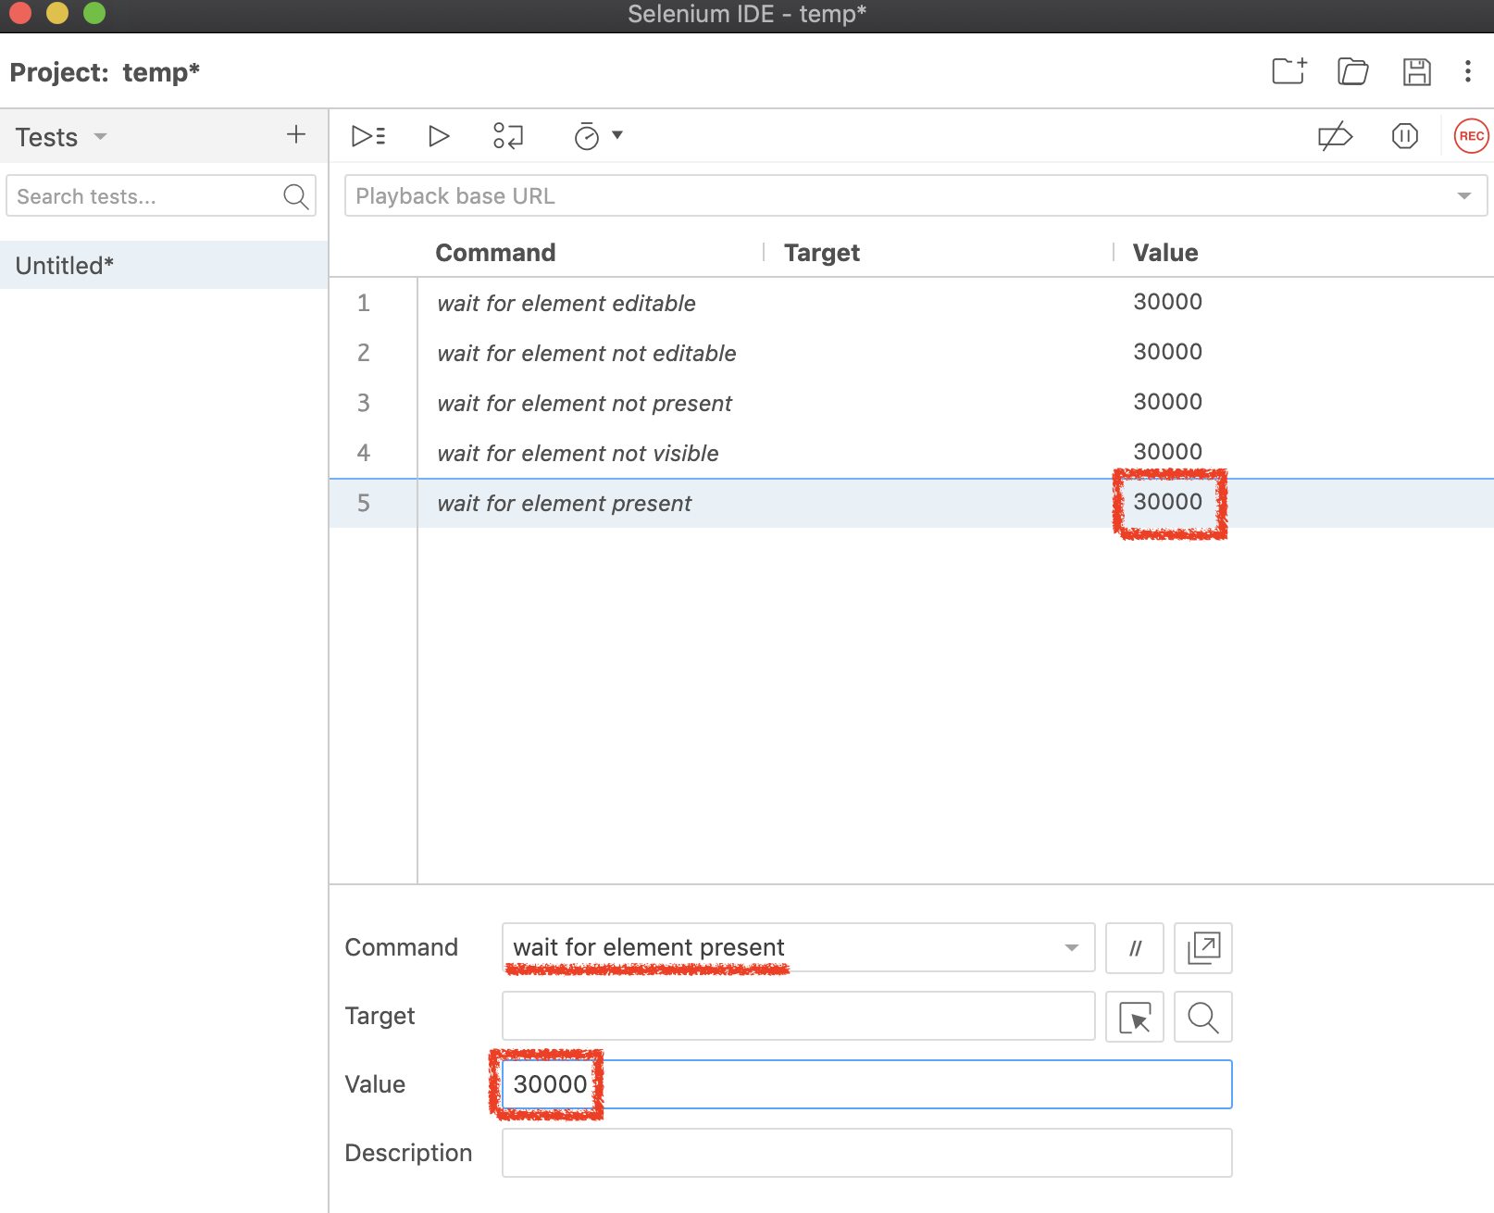Open command reference in new window icon
The width and height of the screenshot is (1494, 1213).
pyautogui.click(x=1203, y=948)
